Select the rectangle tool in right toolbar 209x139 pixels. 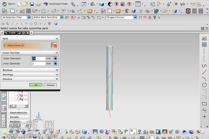coord(204,104)
